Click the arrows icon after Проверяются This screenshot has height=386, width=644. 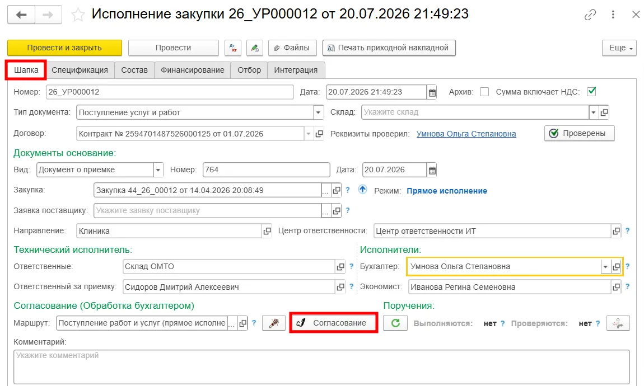[x=618, y=323]
